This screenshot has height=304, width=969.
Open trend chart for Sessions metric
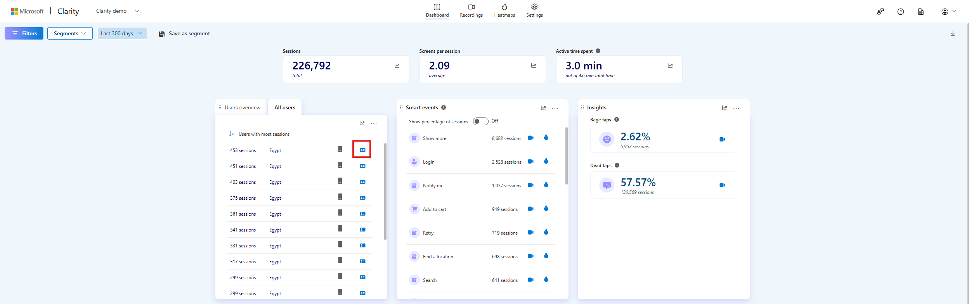tap(397, 66)
